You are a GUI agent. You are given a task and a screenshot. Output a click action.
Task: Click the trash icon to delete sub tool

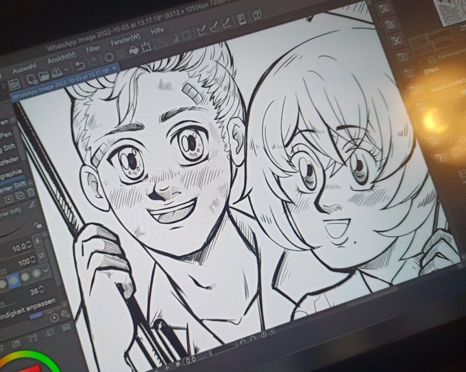(x=31, y=193)
